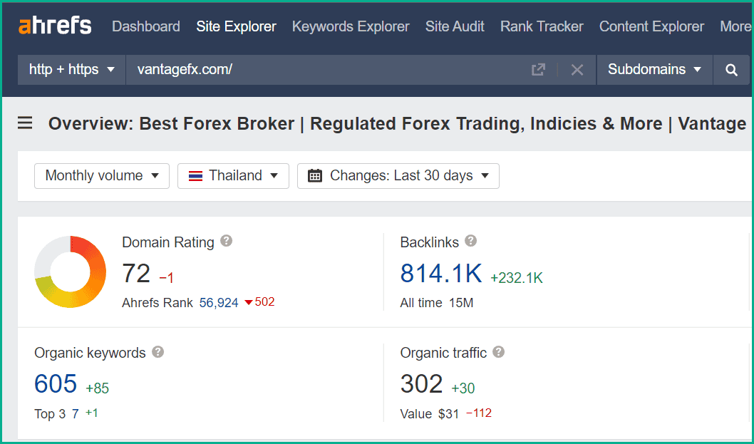The image size is (754, 444).
Task: Click the −112 traffic value change
Action: (479, 413)
